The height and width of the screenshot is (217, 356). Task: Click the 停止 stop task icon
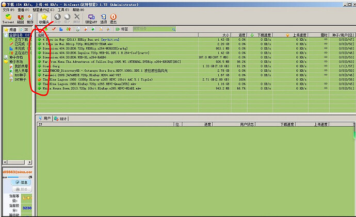coord(67,19)
